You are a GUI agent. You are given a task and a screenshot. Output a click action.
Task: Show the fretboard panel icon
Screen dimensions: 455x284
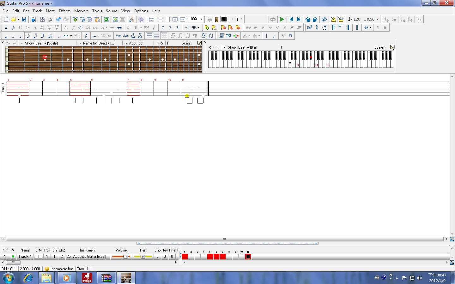[216, 19]
